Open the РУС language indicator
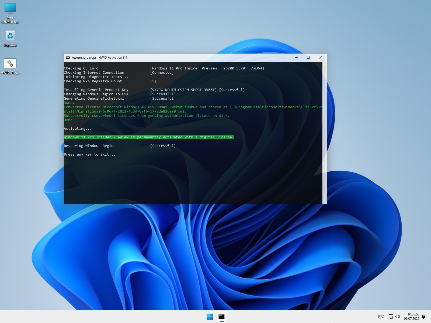The image size is (431, 323). [381, 317]
